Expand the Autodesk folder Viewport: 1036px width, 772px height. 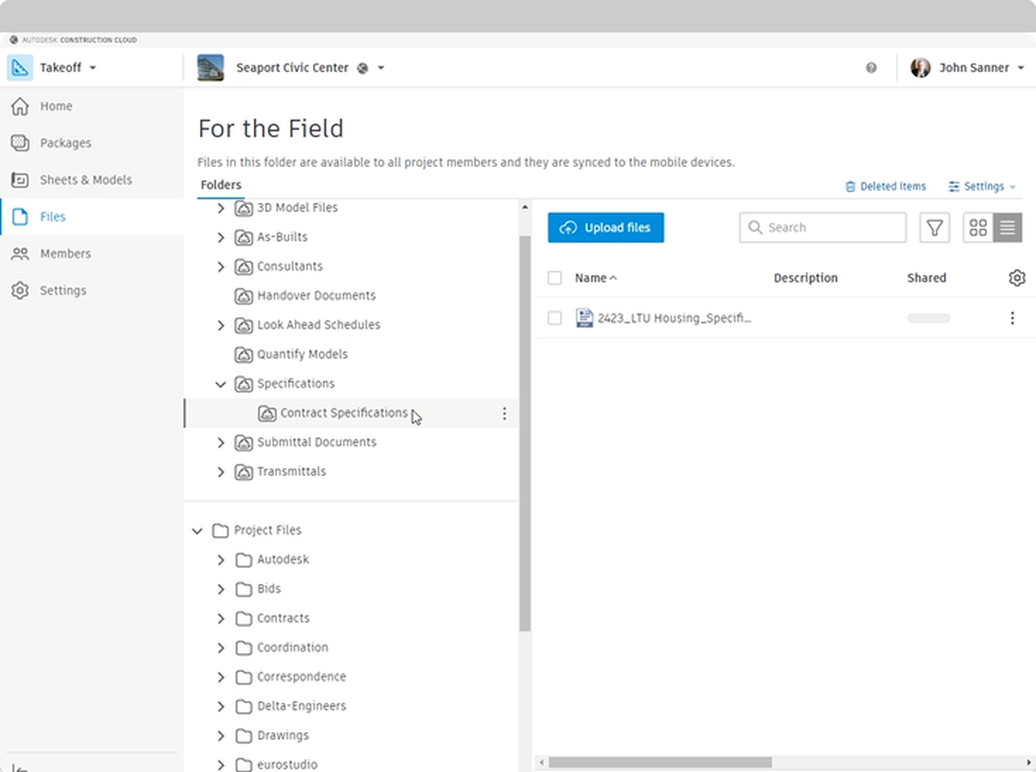(221, 560)
